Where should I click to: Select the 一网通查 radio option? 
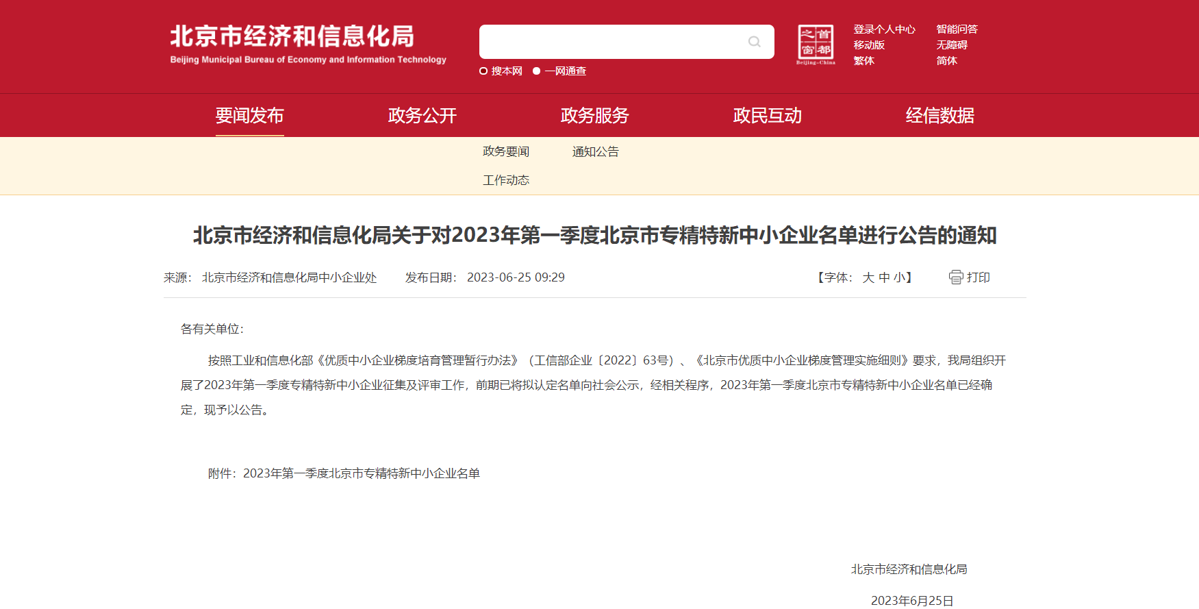point(537,71)
